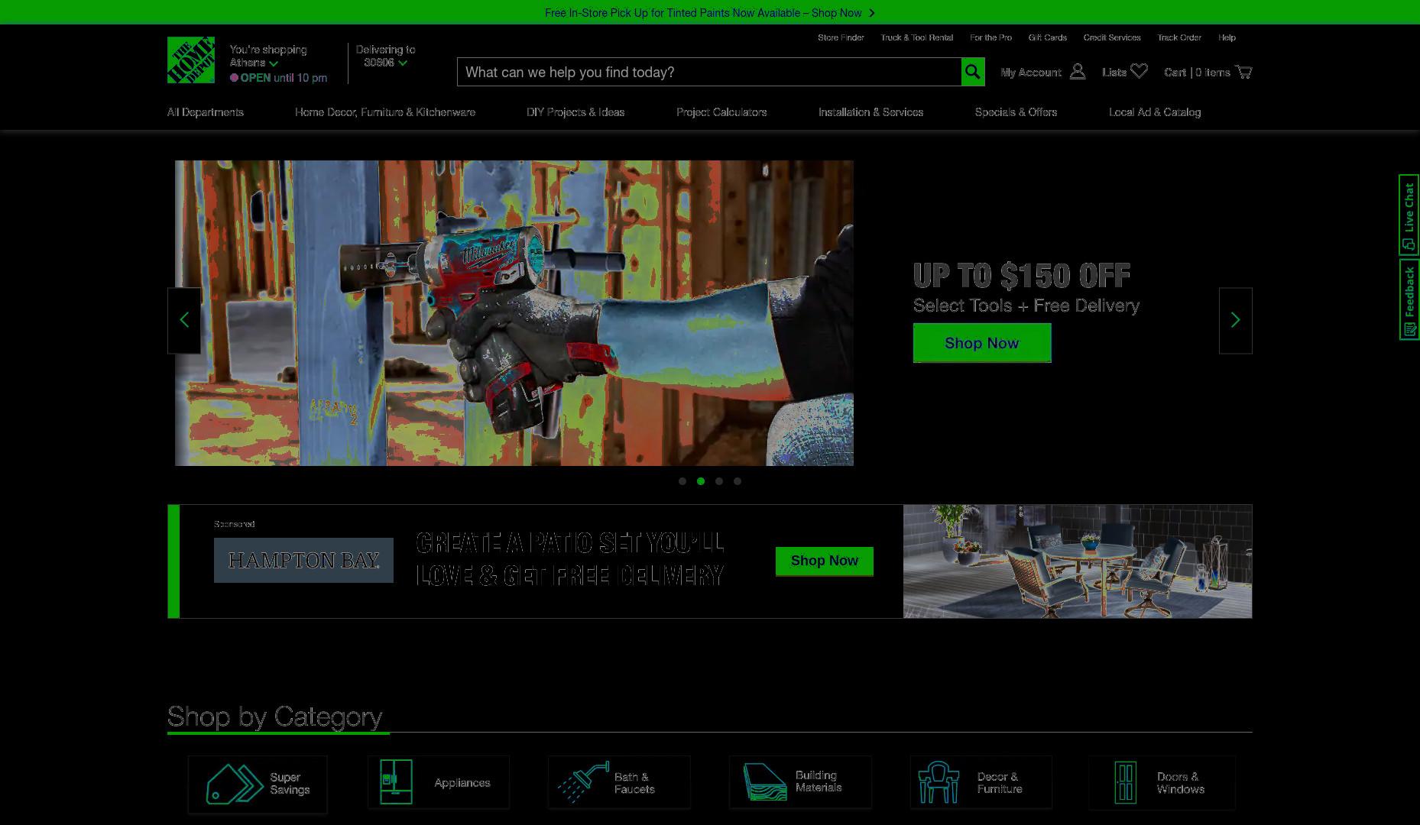Click the search magnifier button
Image resolution: width=1420 pixels, height=825 pixels.
[973, 72]
